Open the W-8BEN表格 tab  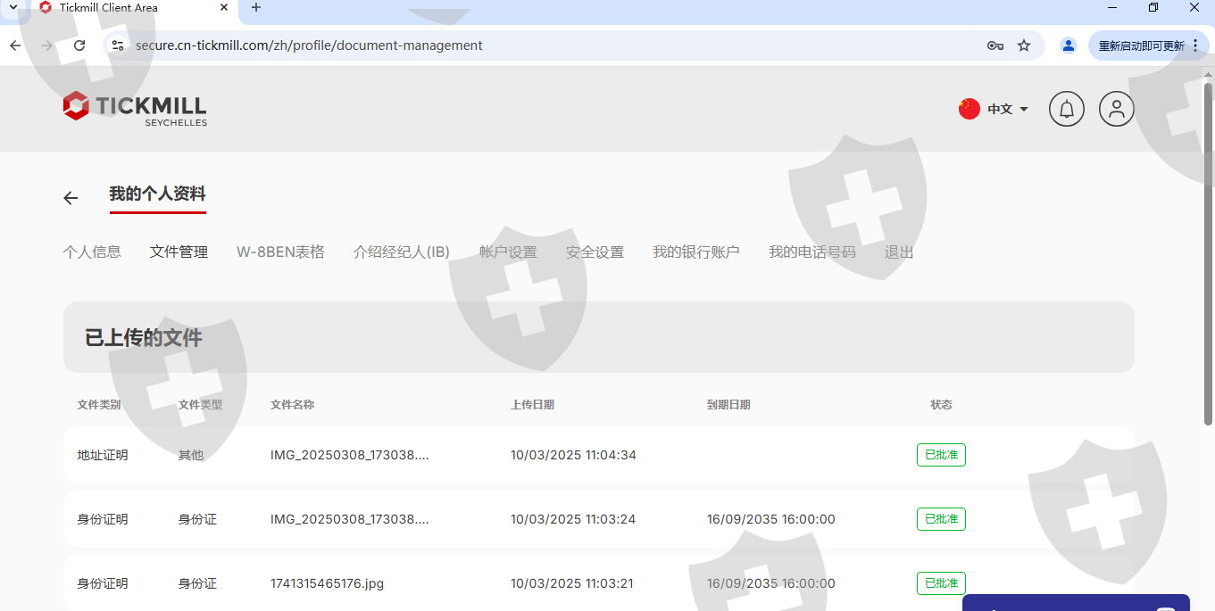[x=280, y=252]
